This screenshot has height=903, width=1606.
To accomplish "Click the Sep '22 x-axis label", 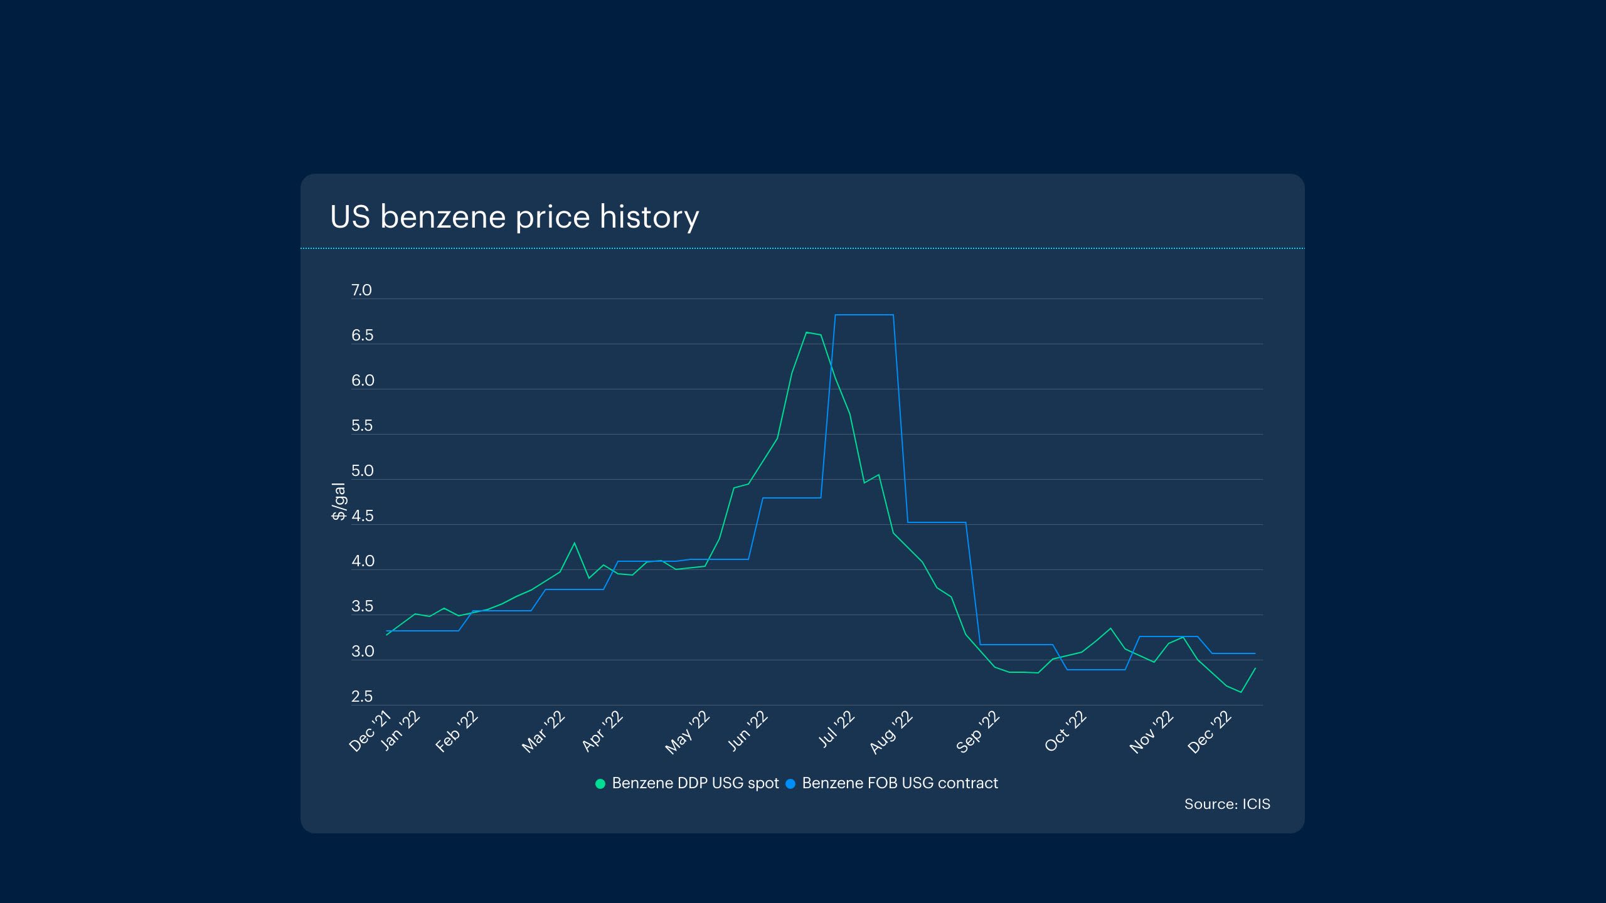I will coord(978,732).
